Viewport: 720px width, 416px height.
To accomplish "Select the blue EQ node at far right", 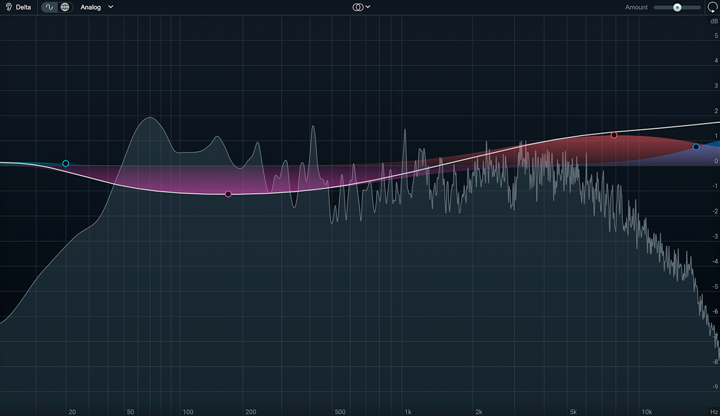I will [x=696, y=147].
